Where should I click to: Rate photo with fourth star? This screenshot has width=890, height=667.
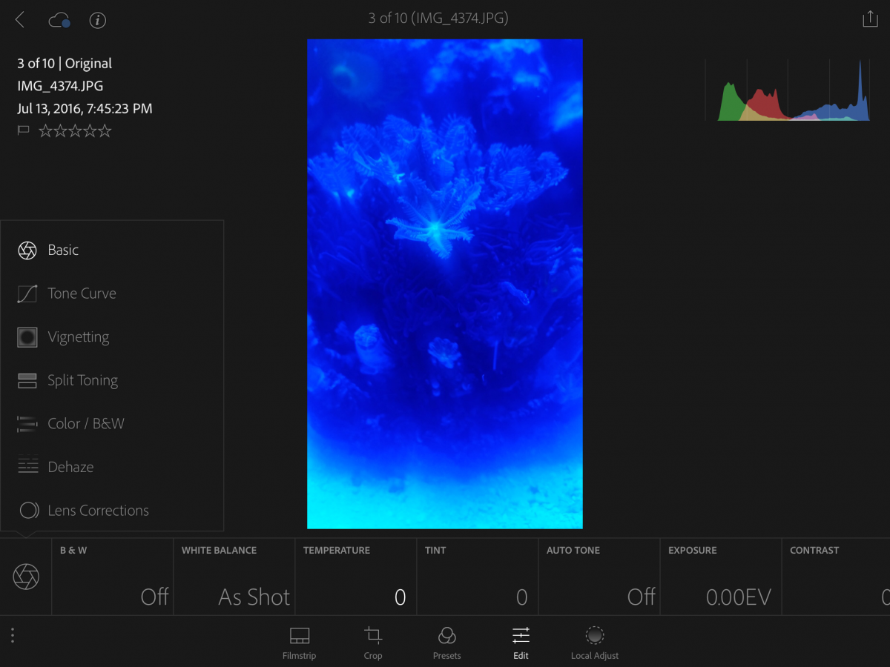(x=90, y=131)
